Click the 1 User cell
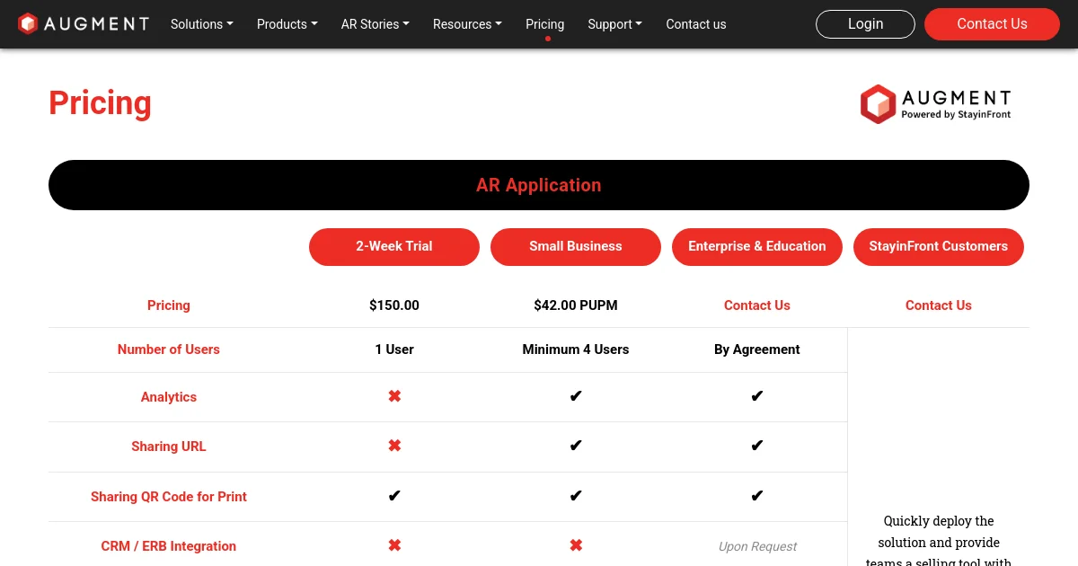Screen dimensions: 1078x566 click(x=394, y=349)
